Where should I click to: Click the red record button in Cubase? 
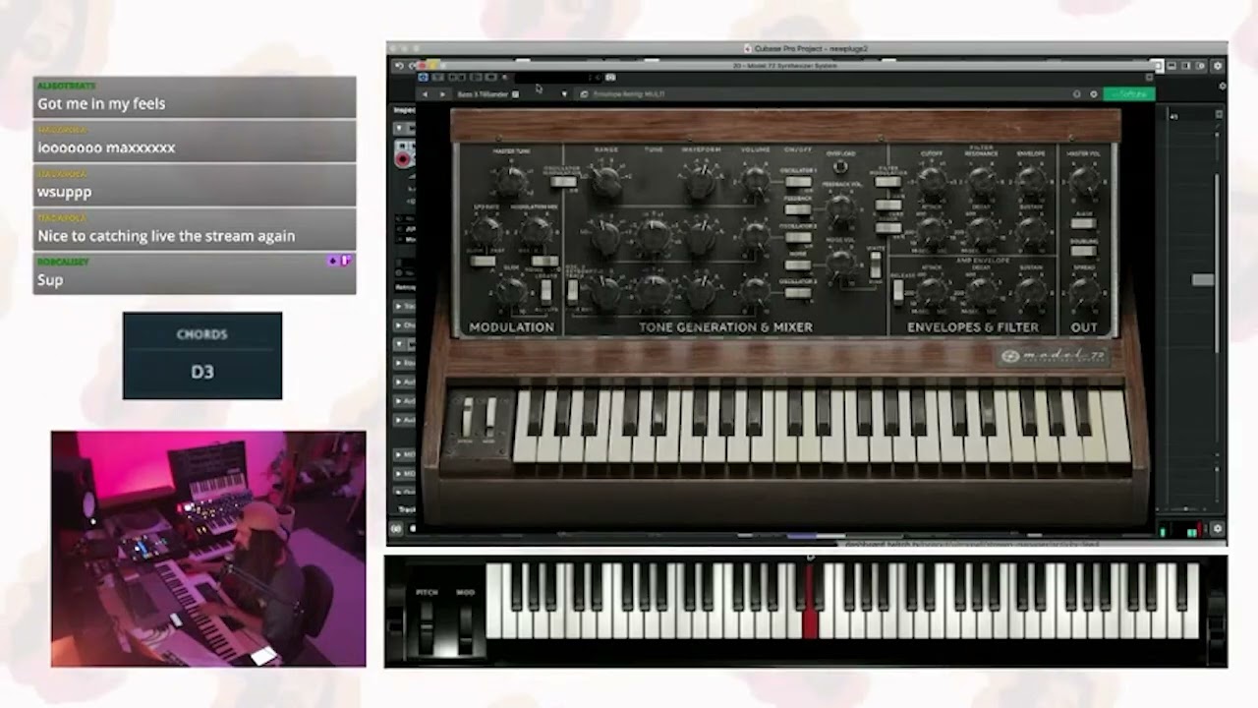click(402, 159)
